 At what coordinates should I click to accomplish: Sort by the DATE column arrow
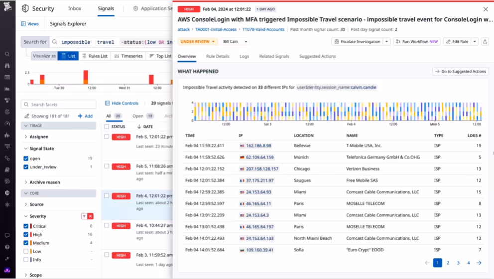[x=139, y=126]
